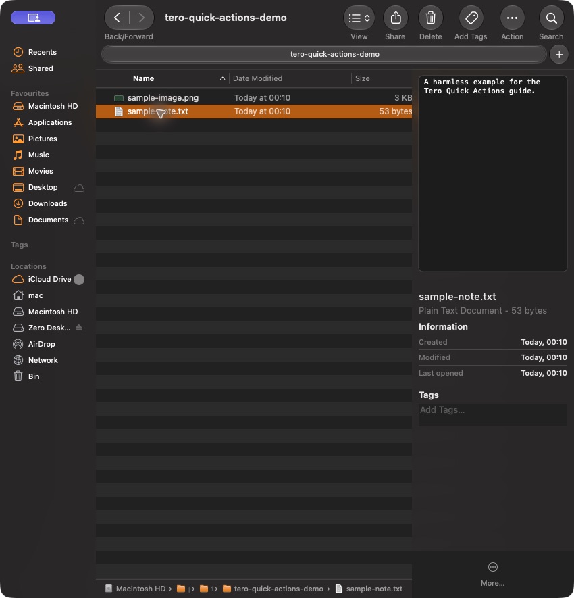The image size is (574, 598).
Task: Sort by Date Modified column header
Action: tap(258, 78)
